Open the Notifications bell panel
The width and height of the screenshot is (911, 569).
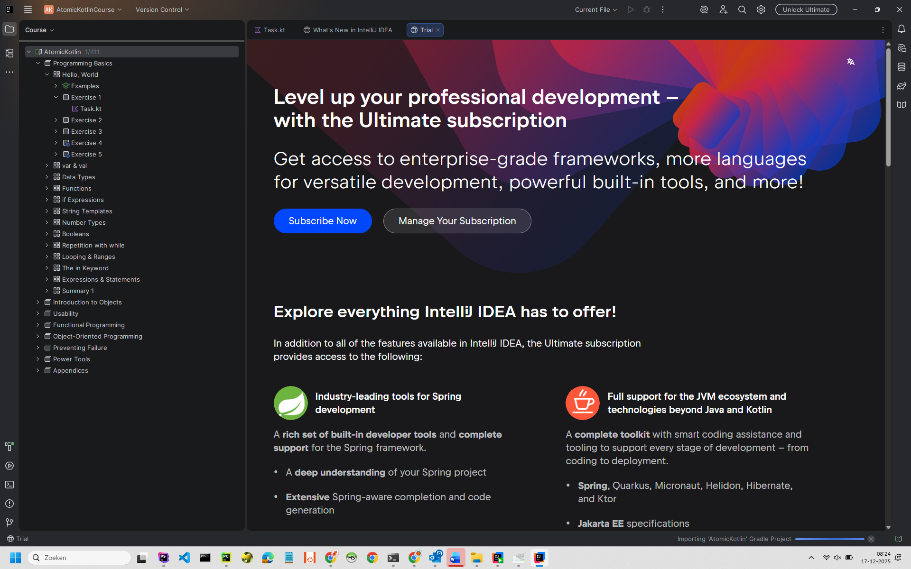click(901, 29)
